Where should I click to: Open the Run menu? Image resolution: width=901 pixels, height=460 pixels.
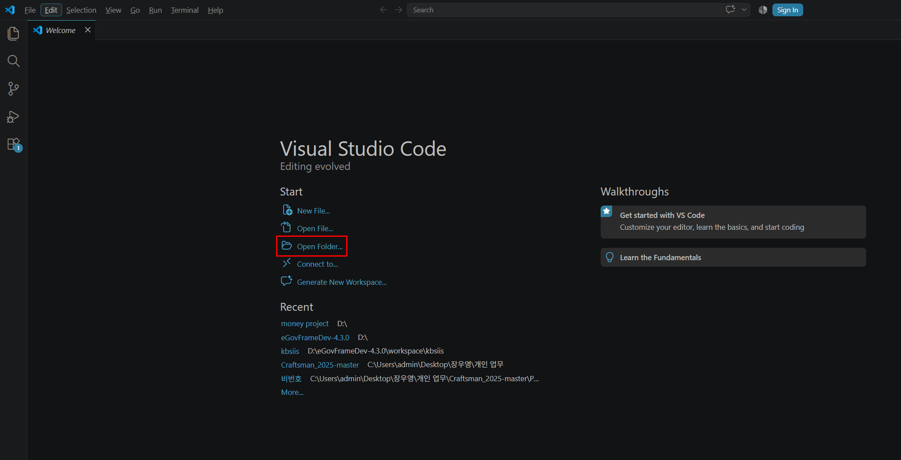tap(155, 10)
